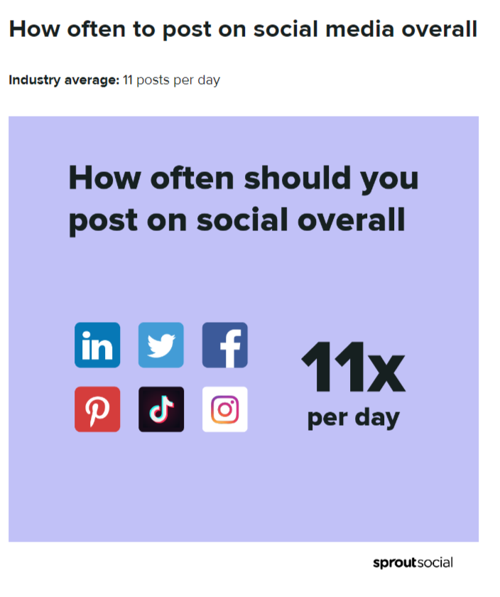Click the Sprout Social logo
500x597 pixels.
pos(413,563)
